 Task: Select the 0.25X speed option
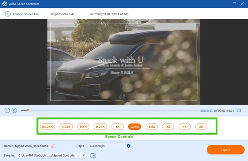(x=66, y=127)
